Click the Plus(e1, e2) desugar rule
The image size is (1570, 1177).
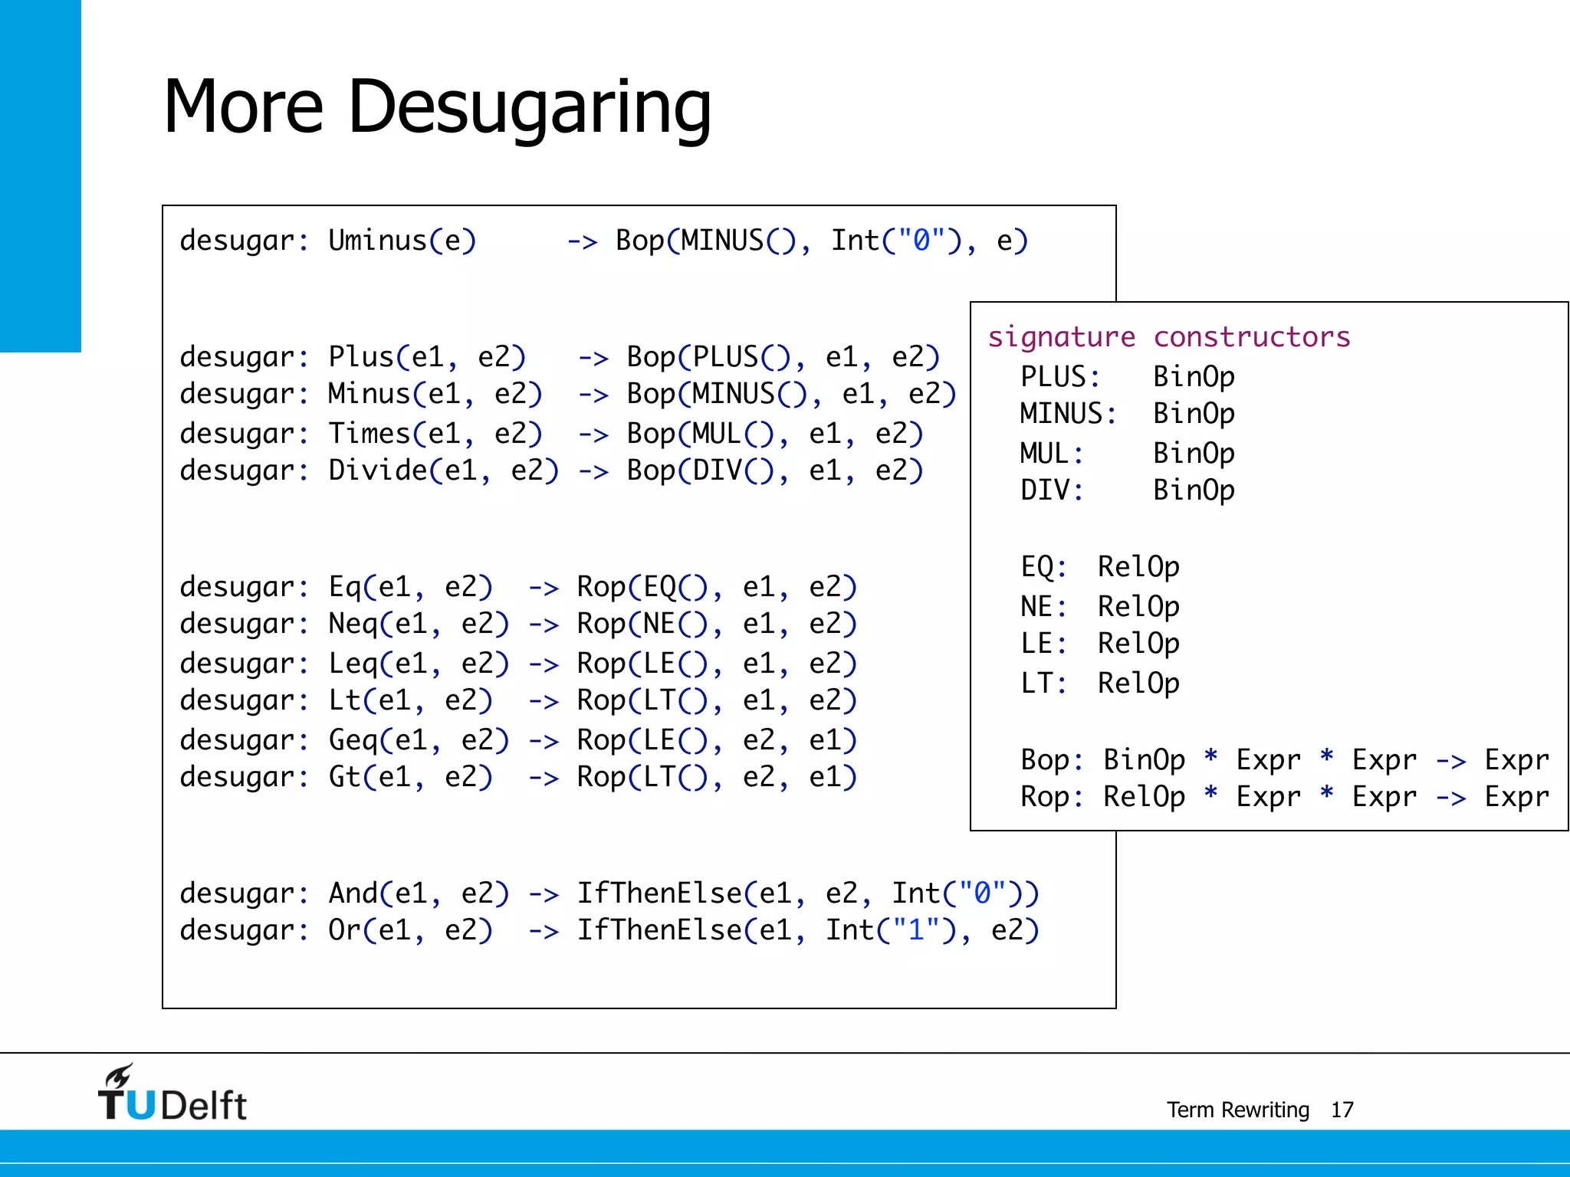point(560,357)
